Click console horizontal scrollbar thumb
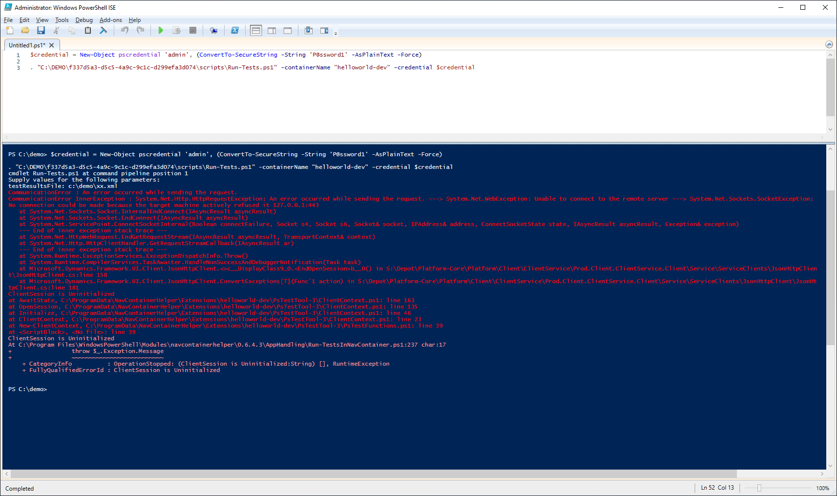837x496 pixels. pyautogui.click(x=374, y=474)
